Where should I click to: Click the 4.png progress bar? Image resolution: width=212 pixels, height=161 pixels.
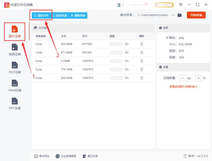(x=116, y=61)
